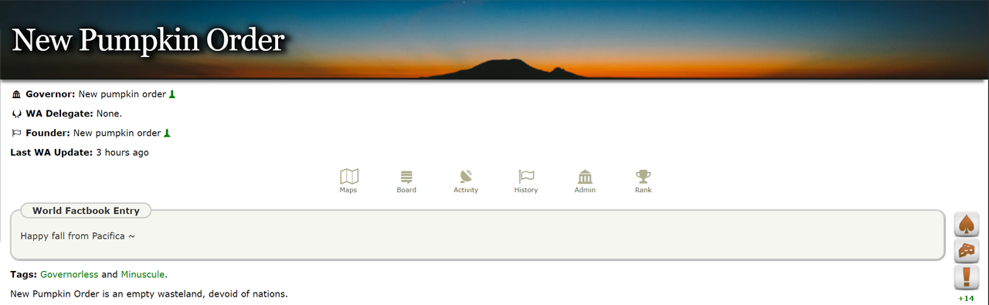Image resolution: width=989 pixels, height=305 pixels.
Task: Click the Founder flag icon
Action: 17,133
